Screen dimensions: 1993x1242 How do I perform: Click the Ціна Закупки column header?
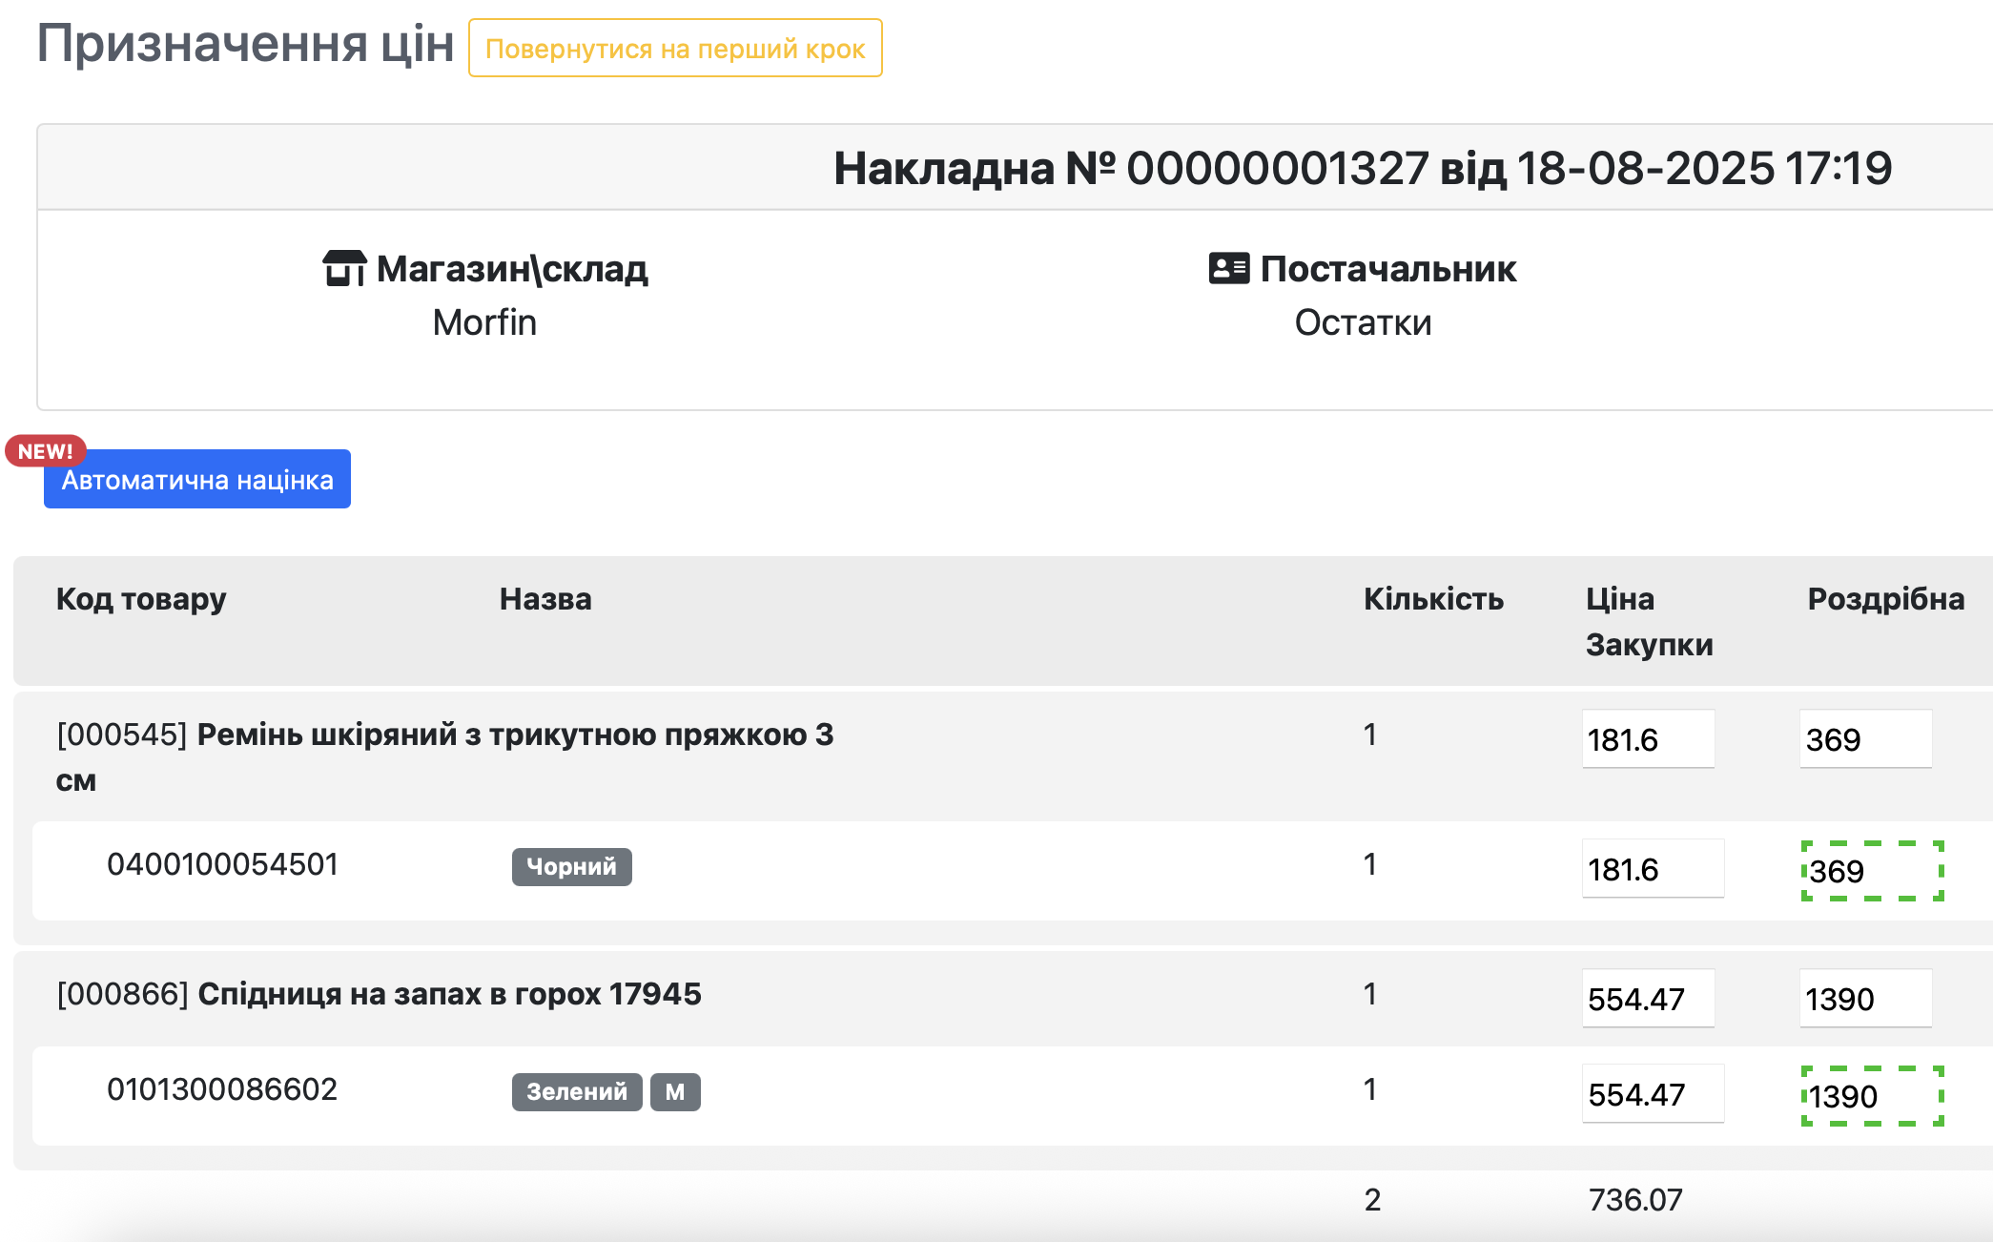(x=1649, y=622)
